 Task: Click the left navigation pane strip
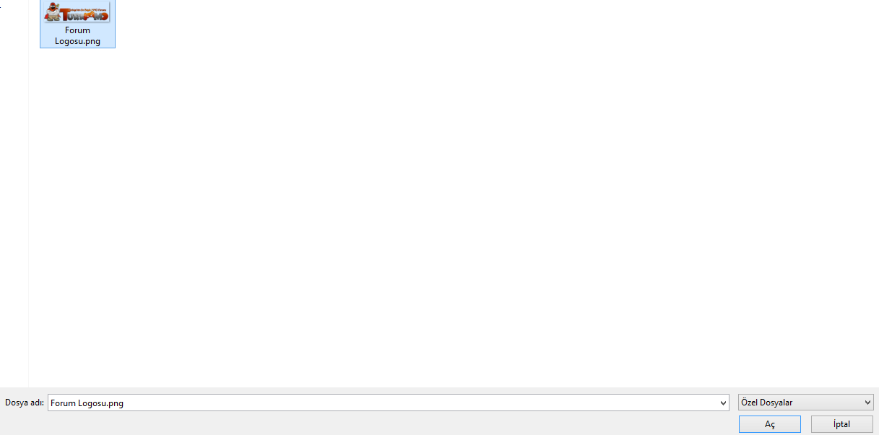point(14,193)
